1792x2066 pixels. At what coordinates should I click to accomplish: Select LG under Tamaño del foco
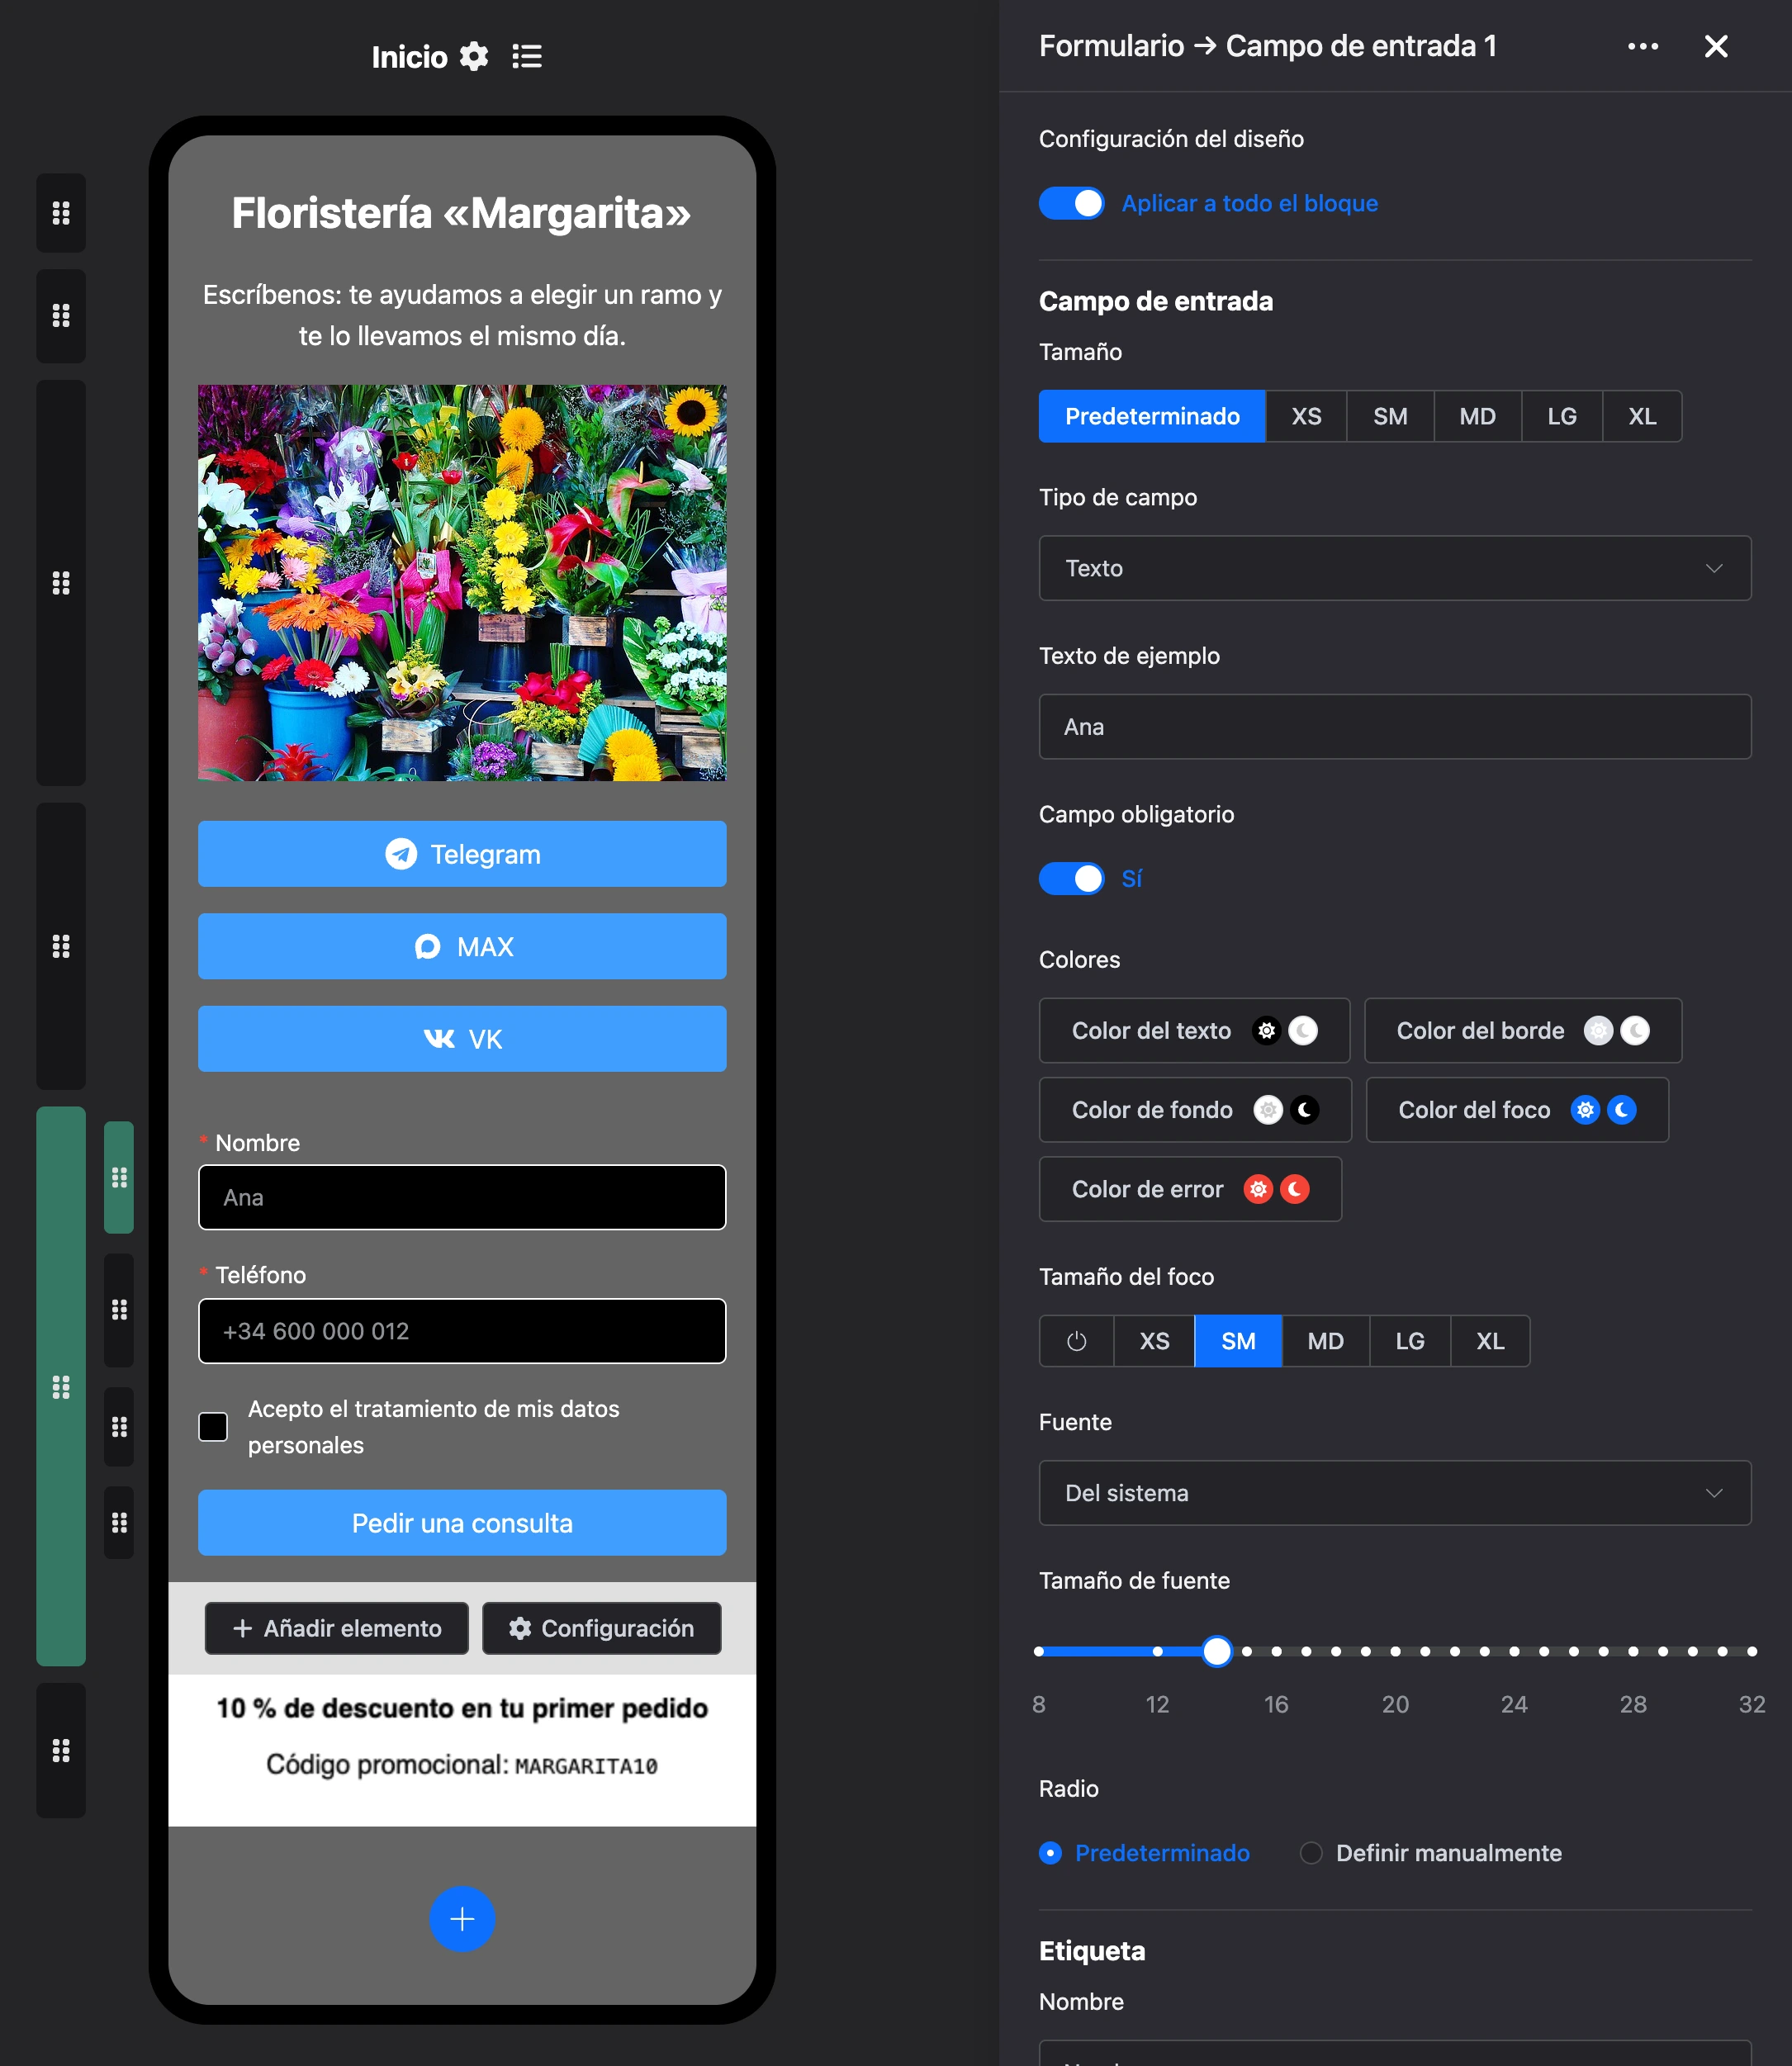coord(1410,1341)
